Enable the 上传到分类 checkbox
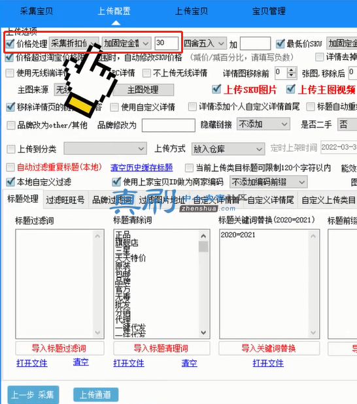The width and height of the screenshot is (357, 404). (x=11, y=149)
